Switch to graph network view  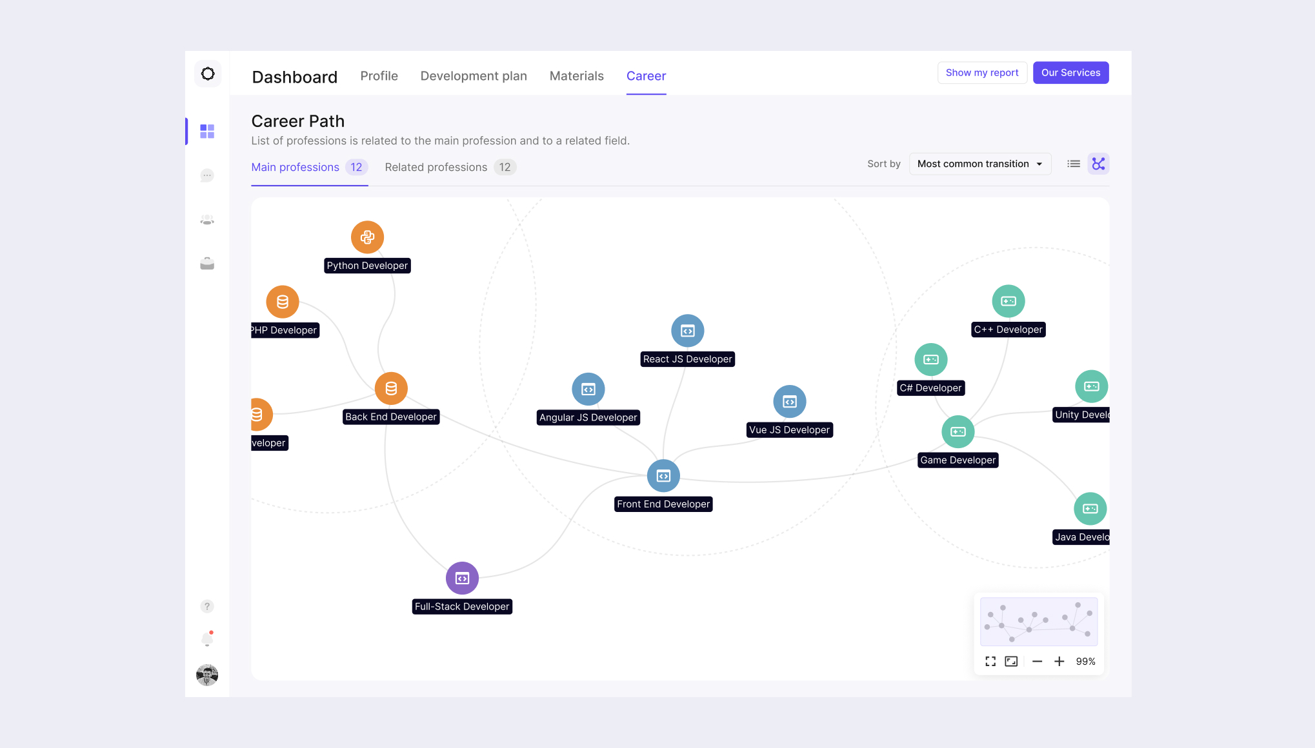(1098, 164)
